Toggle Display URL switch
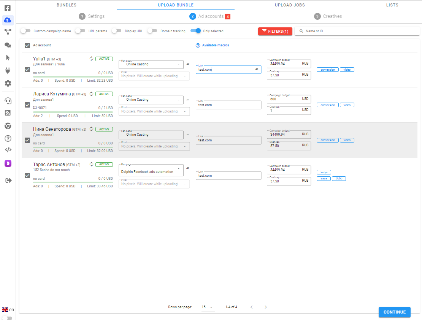 117,31
